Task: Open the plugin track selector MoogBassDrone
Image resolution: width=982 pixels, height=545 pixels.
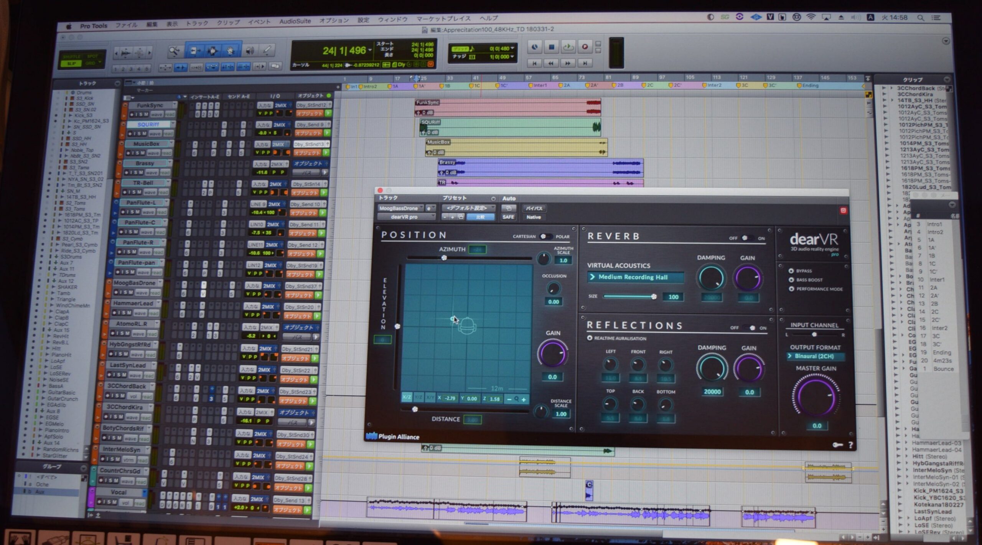Action: pos(400,208)
